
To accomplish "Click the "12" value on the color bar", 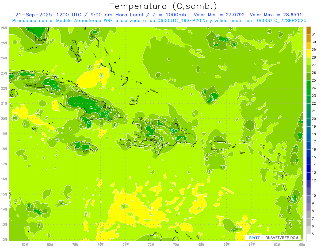I will (314, 180).
